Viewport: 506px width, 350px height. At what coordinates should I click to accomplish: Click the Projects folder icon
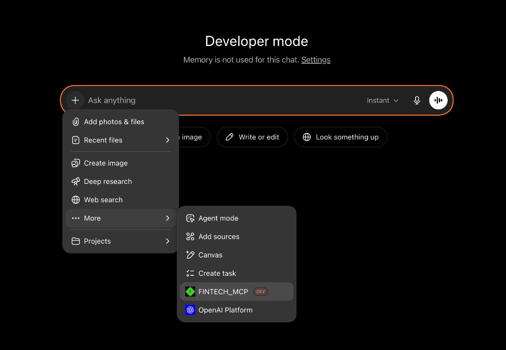(76, 241)
